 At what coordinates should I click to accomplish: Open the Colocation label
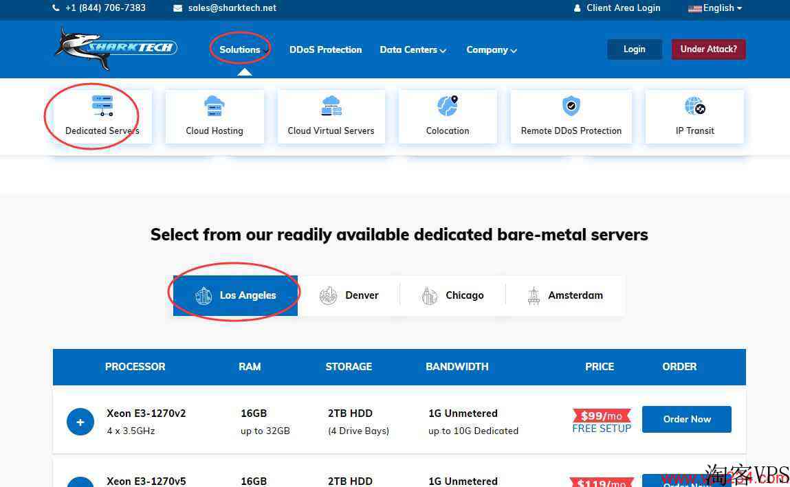coord(448,131)
